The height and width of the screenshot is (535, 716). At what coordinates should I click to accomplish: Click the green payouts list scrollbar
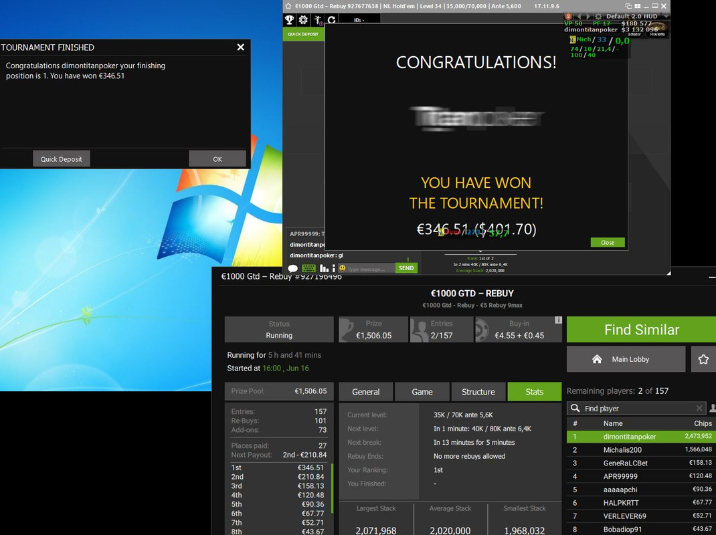pyautogui.click(x=332, y=488)
